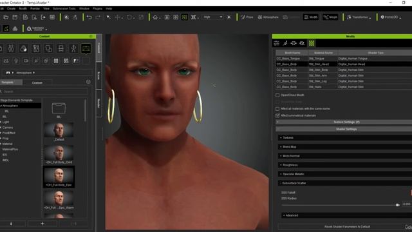
Task: Open the Plugins menu
Action: tap(97, 8)
